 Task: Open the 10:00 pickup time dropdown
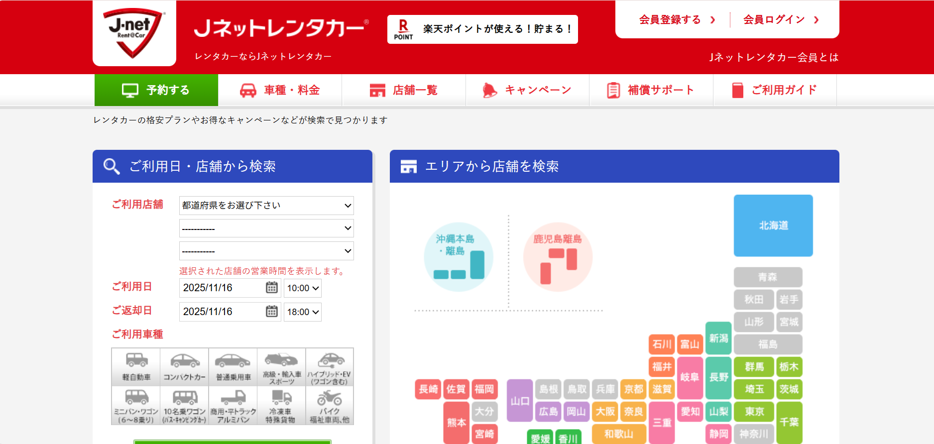coord(302,288)
